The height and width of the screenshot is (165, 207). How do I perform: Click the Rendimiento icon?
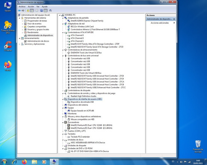[25, 32]
